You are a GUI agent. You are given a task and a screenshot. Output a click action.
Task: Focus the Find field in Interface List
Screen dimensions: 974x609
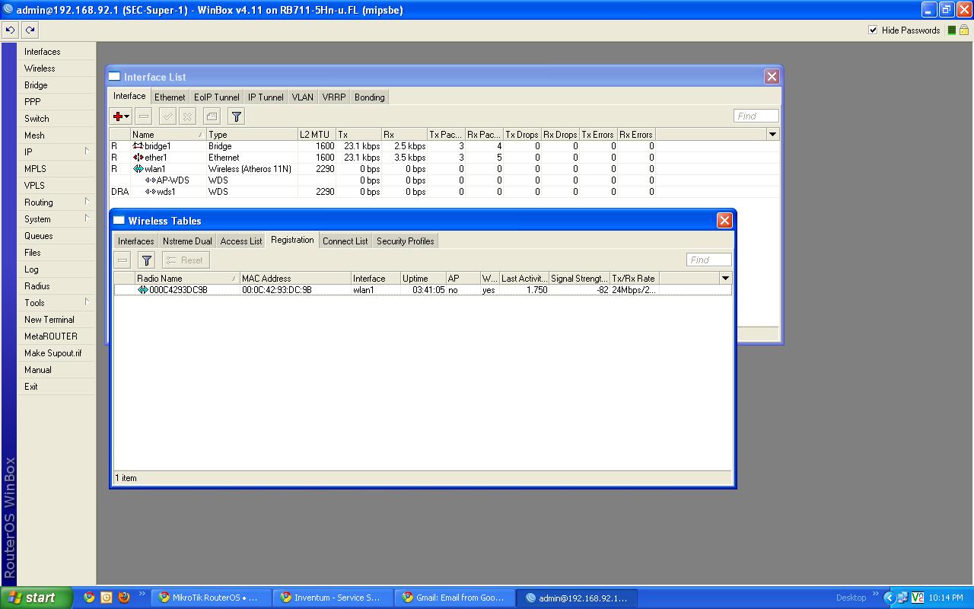pos(756,116)
